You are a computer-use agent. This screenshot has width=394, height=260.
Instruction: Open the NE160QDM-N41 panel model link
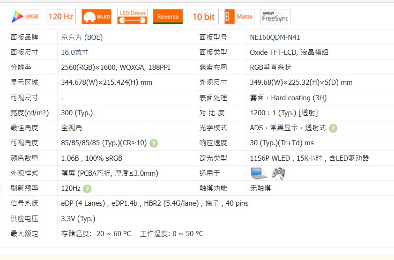(275, 37)
